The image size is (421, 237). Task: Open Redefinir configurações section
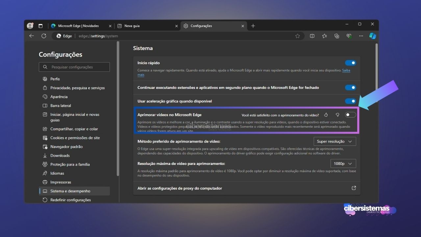pyautogui.click(x=74, y=200)
